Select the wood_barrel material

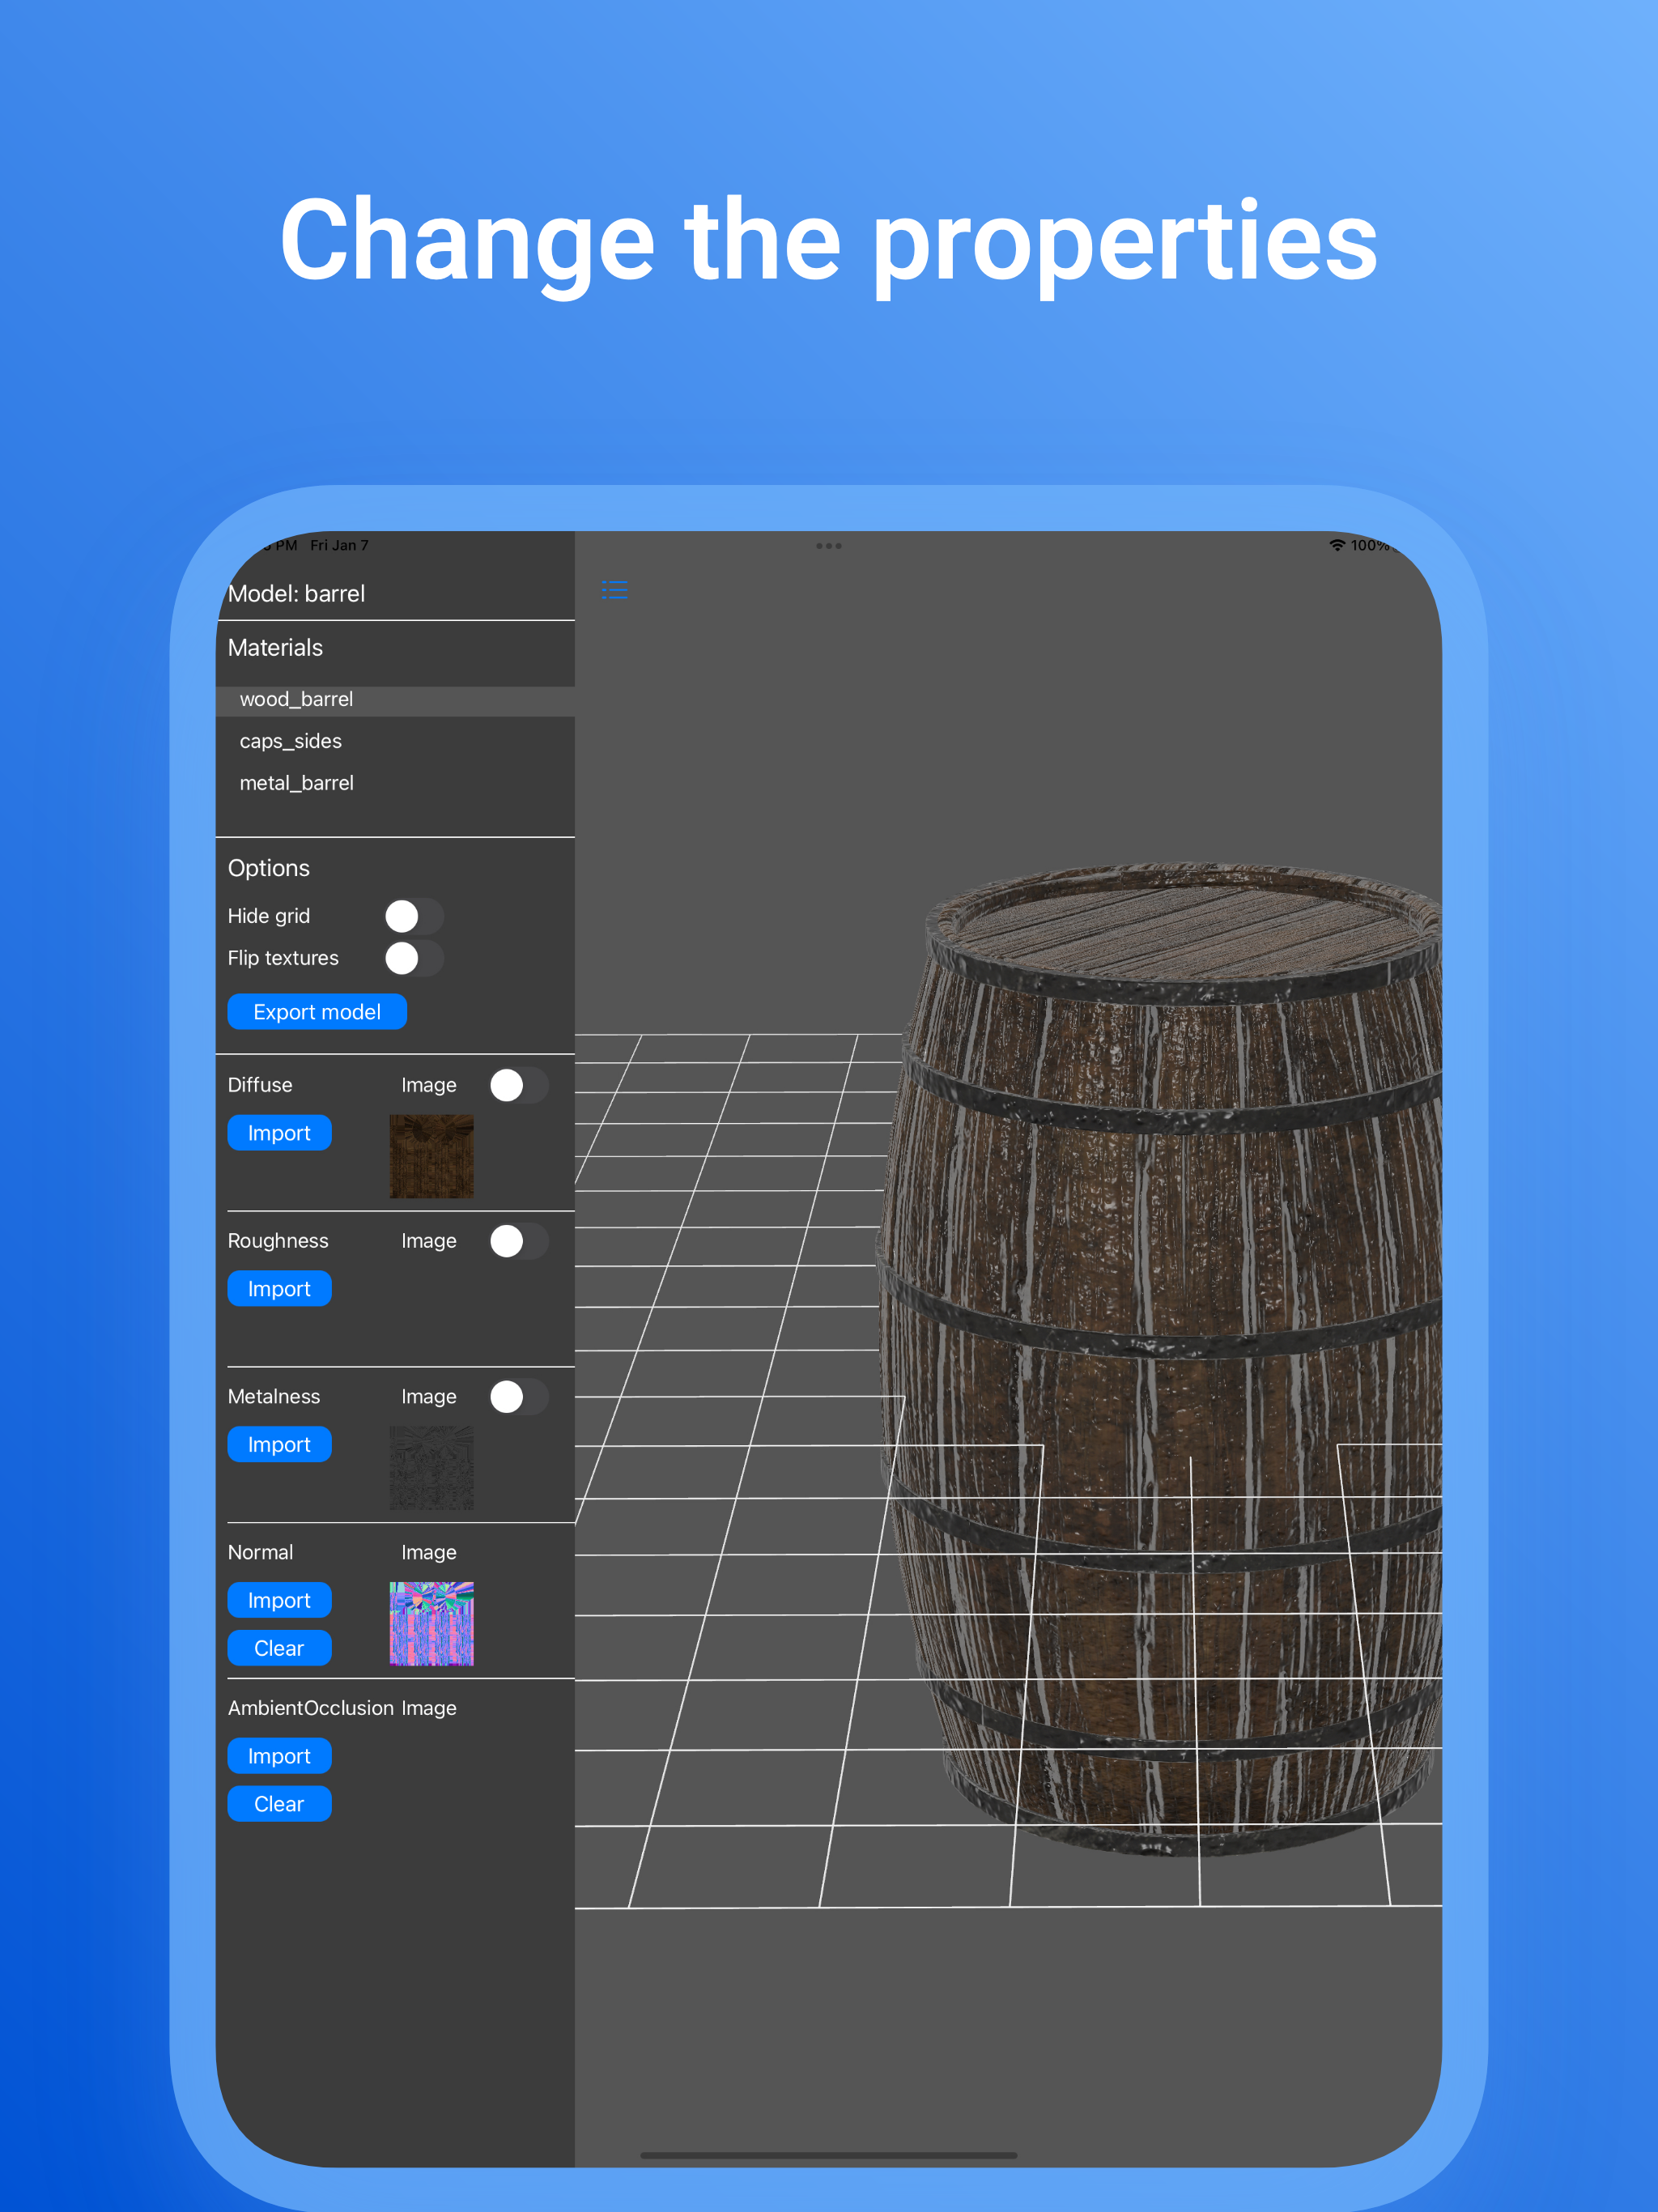(395, 700)
